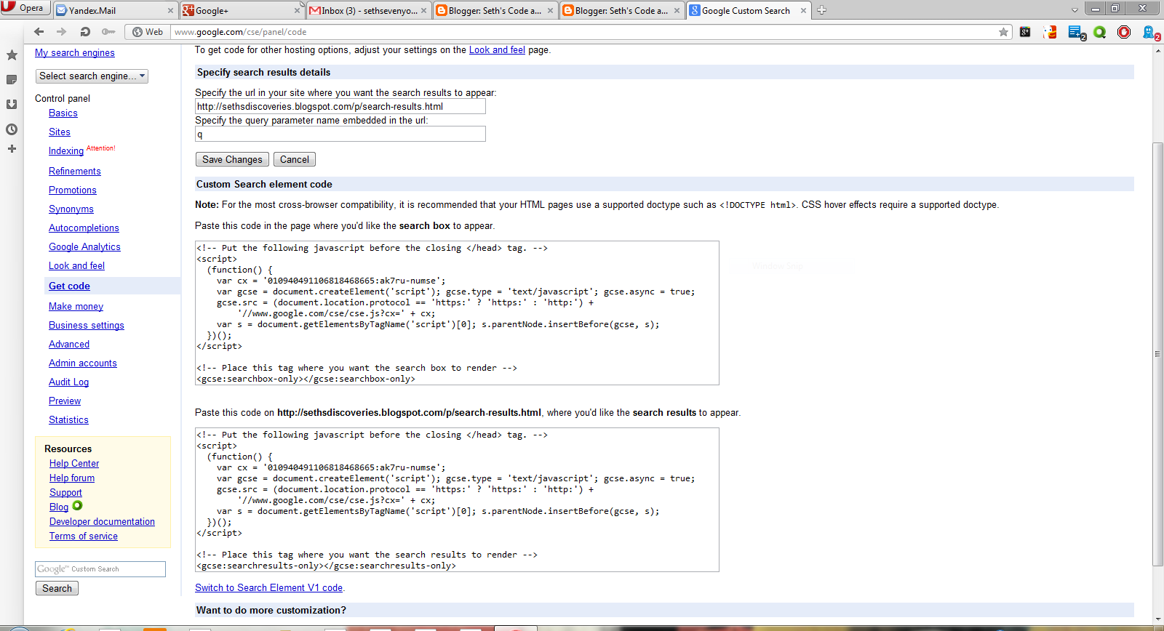
Task: Open the Opera main menu button
Action: coord(24,8)
